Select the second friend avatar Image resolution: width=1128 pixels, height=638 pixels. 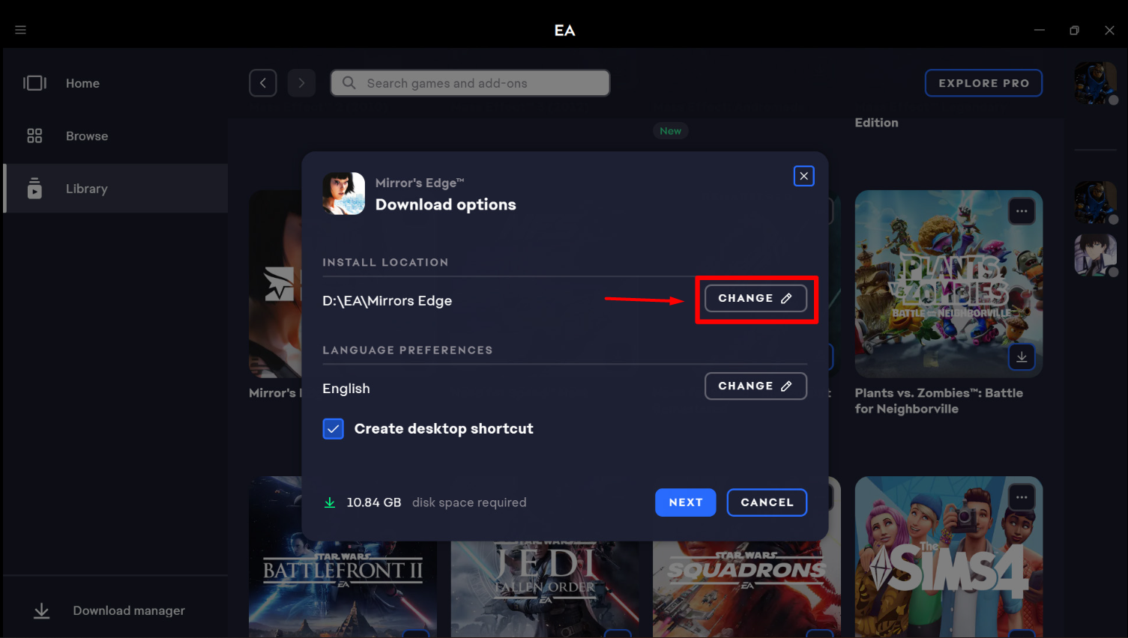click(1095, 255)
